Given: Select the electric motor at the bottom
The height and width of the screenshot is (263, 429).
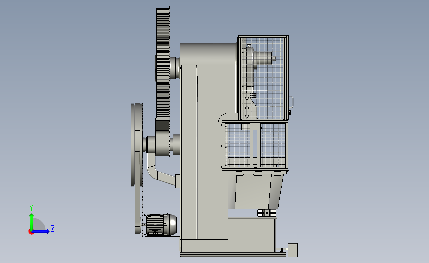Looking at the screenshot, I should (x=161, y=225).
